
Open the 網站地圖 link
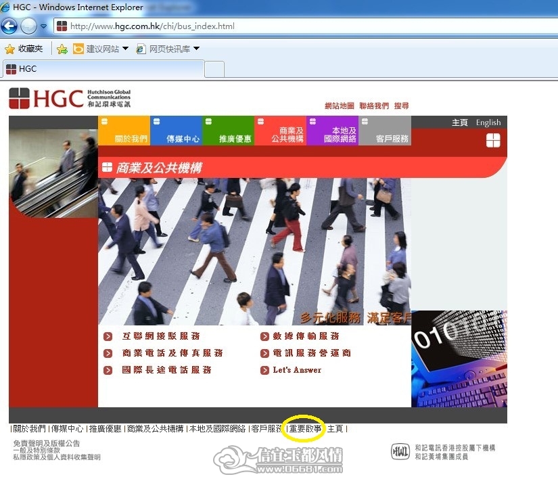(339, 106)
